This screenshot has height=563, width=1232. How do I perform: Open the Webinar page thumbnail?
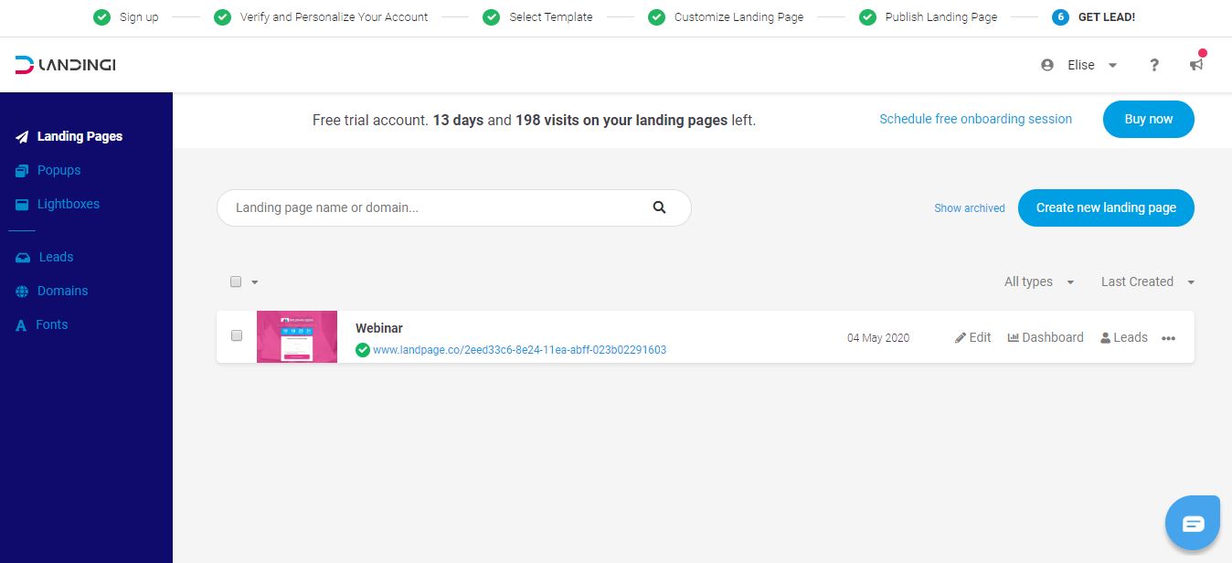tap(297, 337)
